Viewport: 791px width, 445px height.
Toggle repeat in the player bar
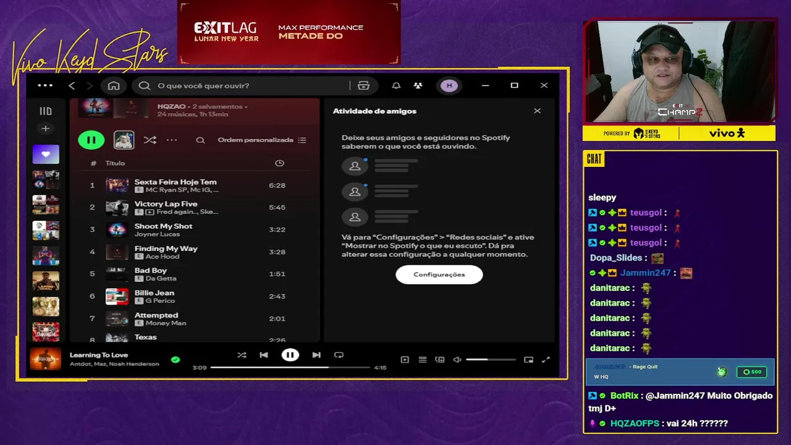pyautogui.click(x=339, y=355)
